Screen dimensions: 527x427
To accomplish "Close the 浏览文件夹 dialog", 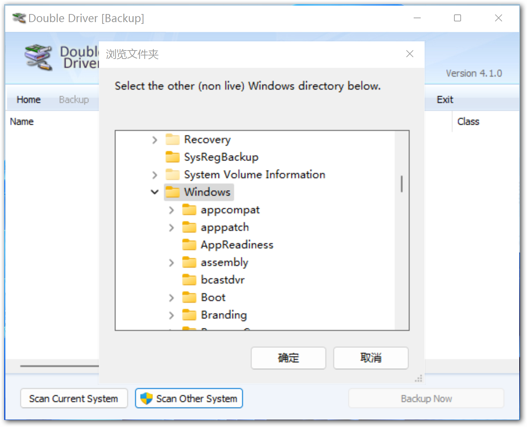I will [x=409, y=54].
